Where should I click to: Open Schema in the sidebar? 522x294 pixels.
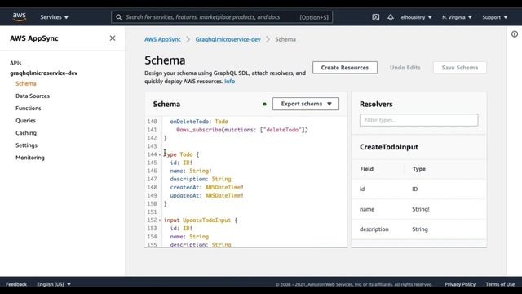pos(25,83)
